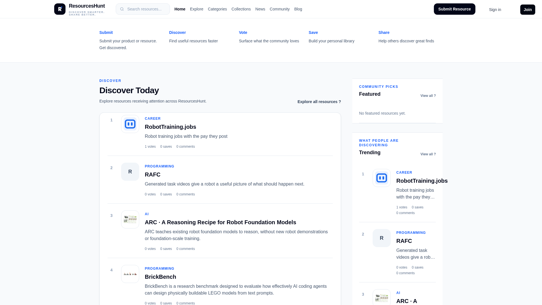Open RAFC letter icon in Trending sidebar
The image size is (542, 305).
click(x=382, y=238)
